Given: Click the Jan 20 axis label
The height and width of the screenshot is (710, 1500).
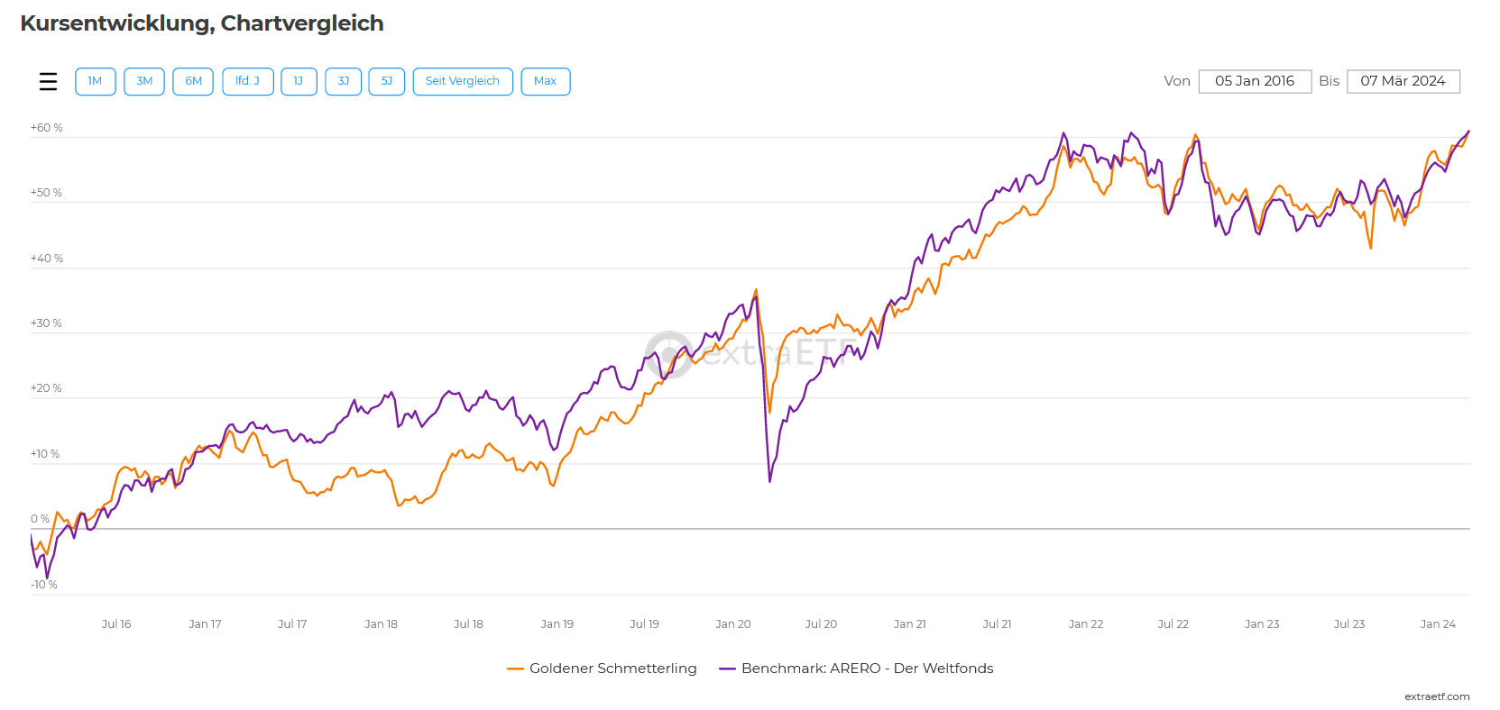Looking at the screenshot, I should [x=732, y=624].
